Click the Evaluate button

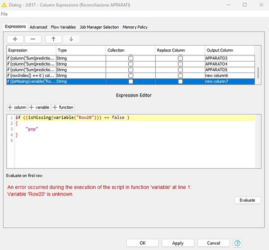coord(247,200)
